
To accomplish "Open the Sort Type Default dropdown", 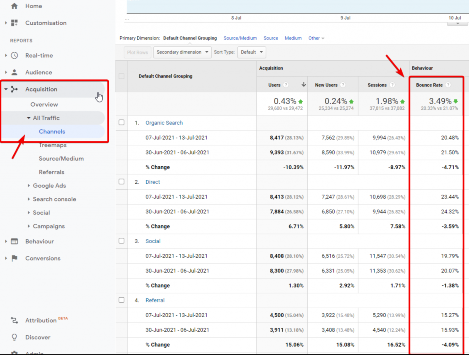I will [251, 52].
